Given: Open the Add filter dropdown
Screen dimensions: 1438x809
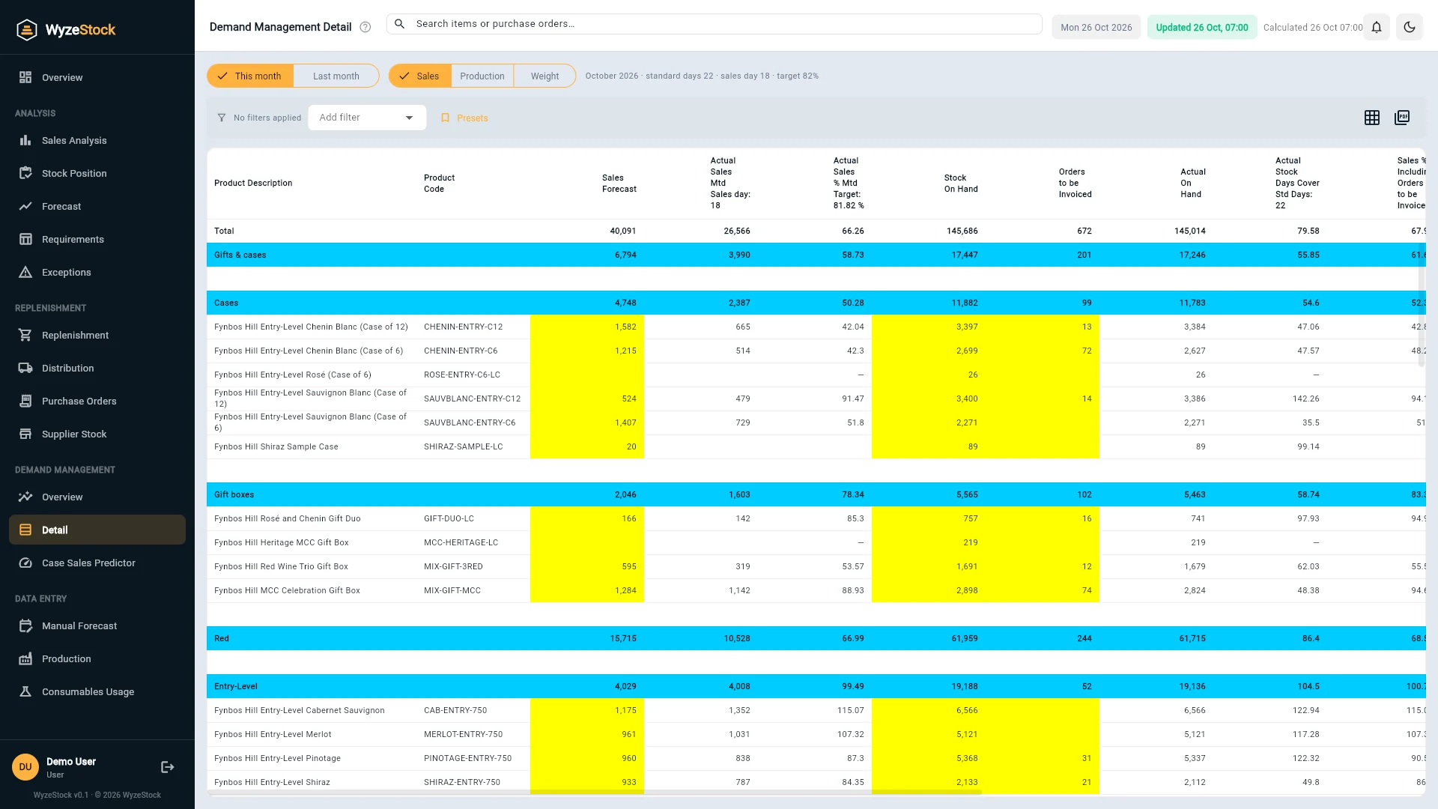Looking at the screenshot, I should pyautogui.click(x=367, y=118).
